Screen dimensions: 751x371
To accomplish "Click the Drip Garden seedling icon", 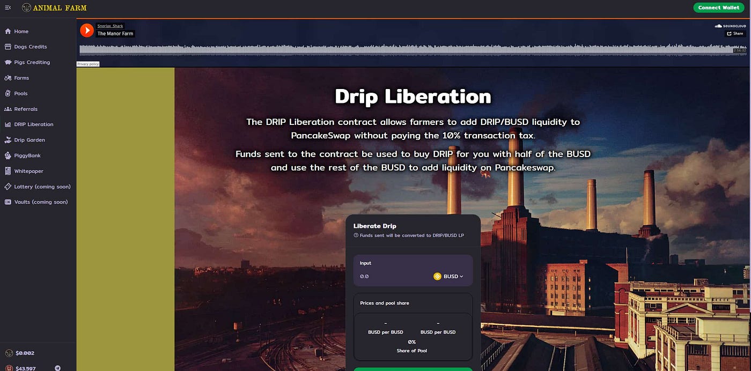I will tap(8, 140).
